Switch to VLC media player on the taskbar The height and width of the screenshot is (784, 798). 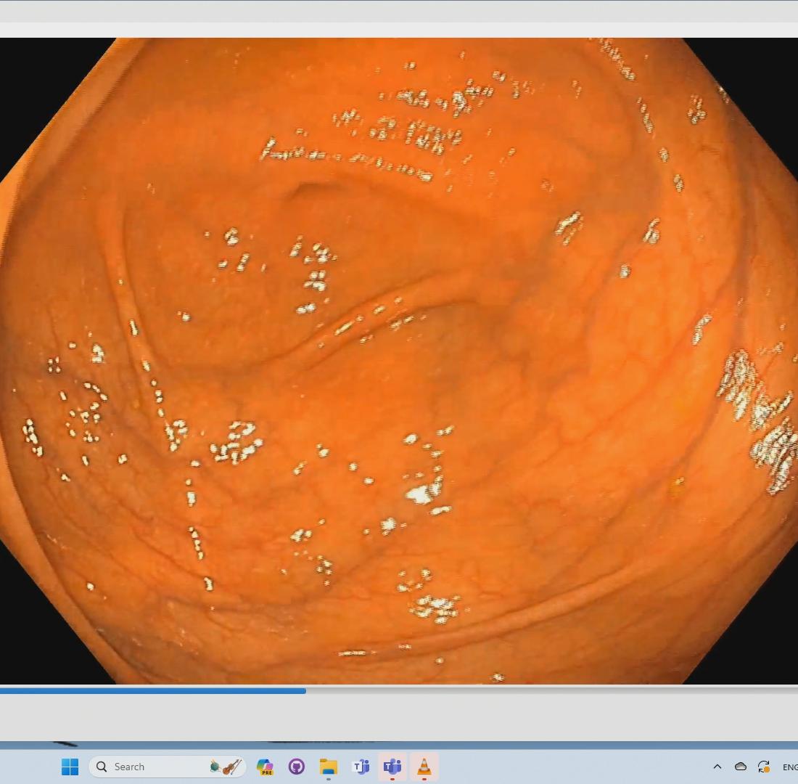(x=424, y=767)
